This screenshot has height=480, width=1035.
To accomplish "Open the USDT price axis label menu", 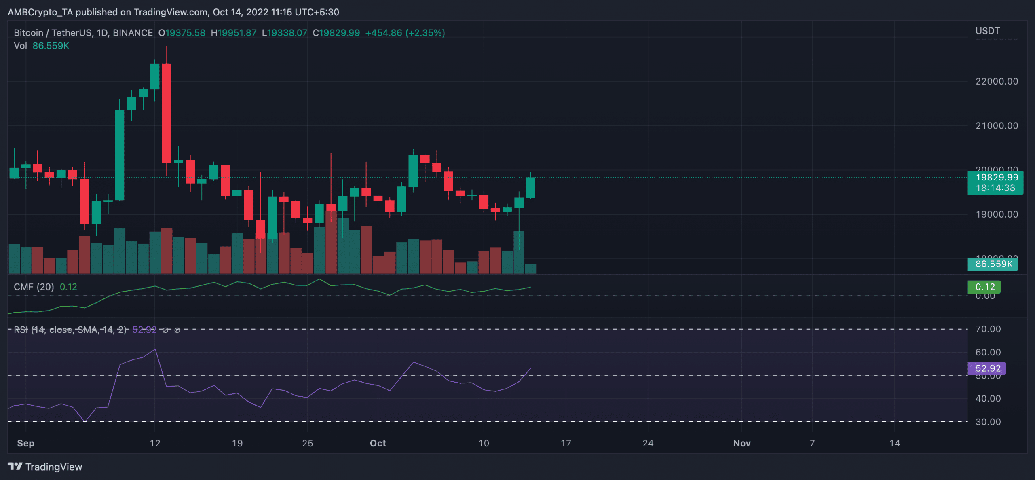I will [x=987, y=31].
